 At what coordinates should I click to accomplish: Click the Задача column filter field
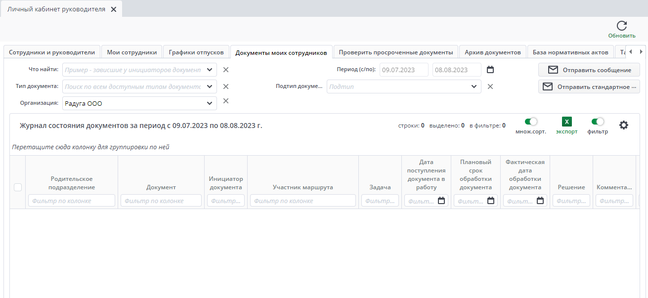point(380,201)
